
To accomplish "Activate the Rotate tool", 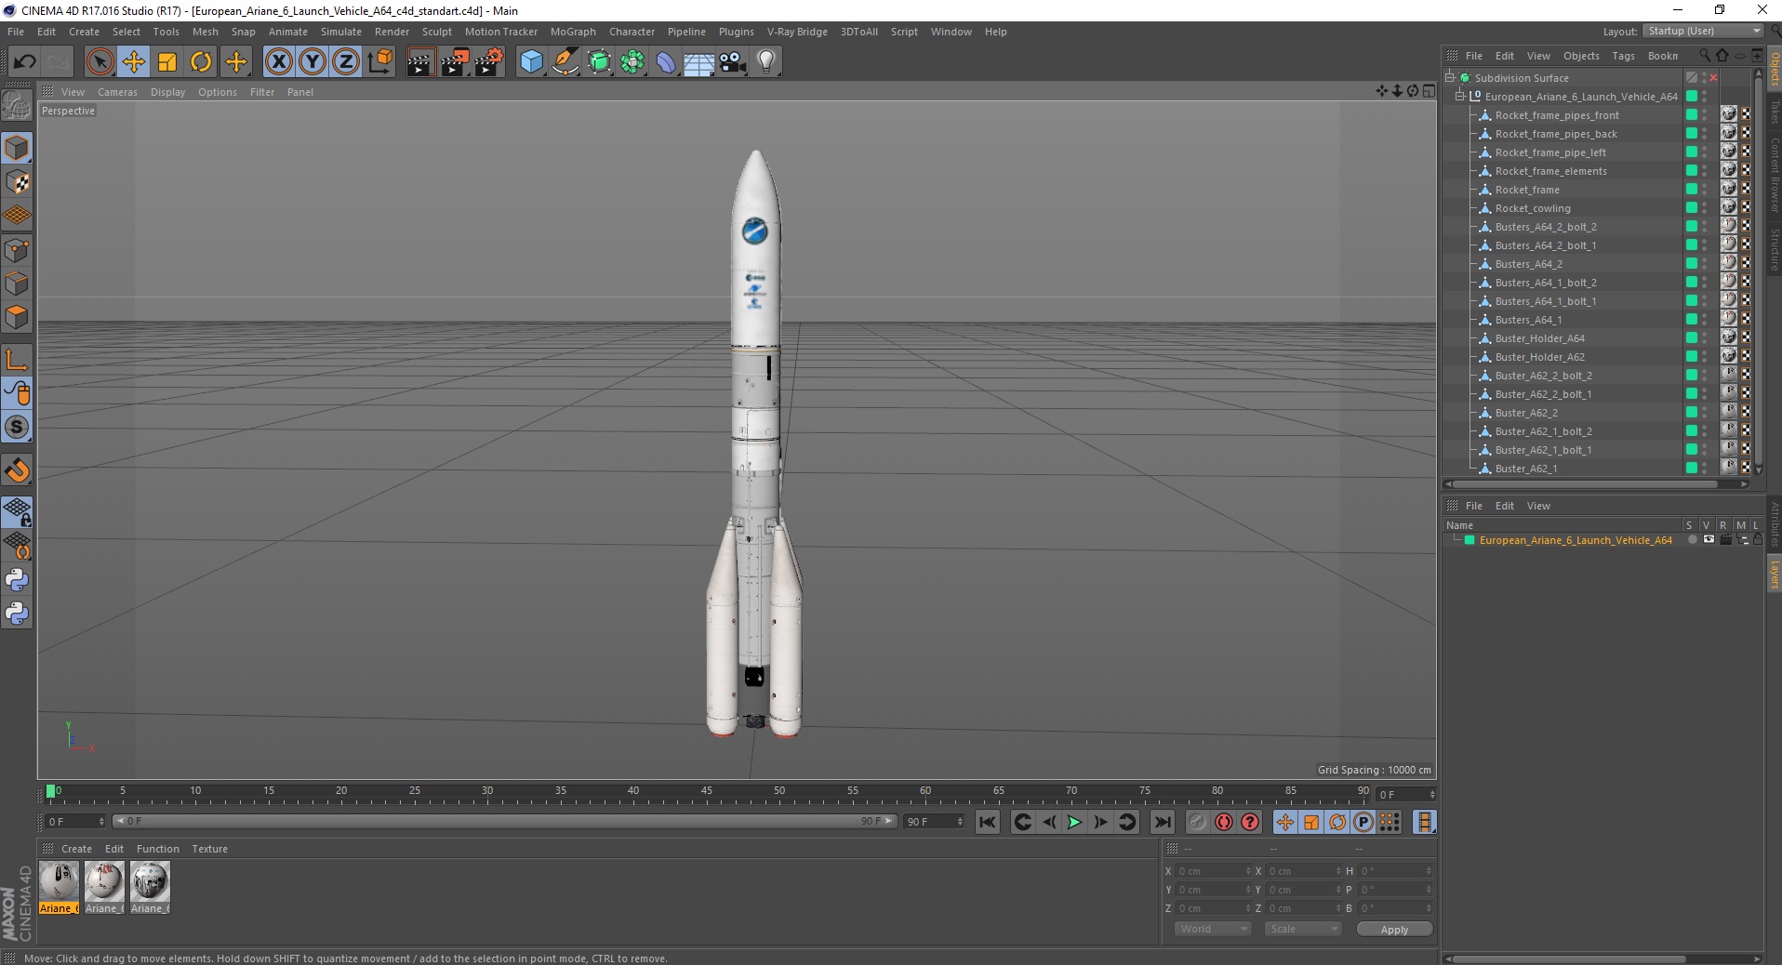I will tap(201, 62).
